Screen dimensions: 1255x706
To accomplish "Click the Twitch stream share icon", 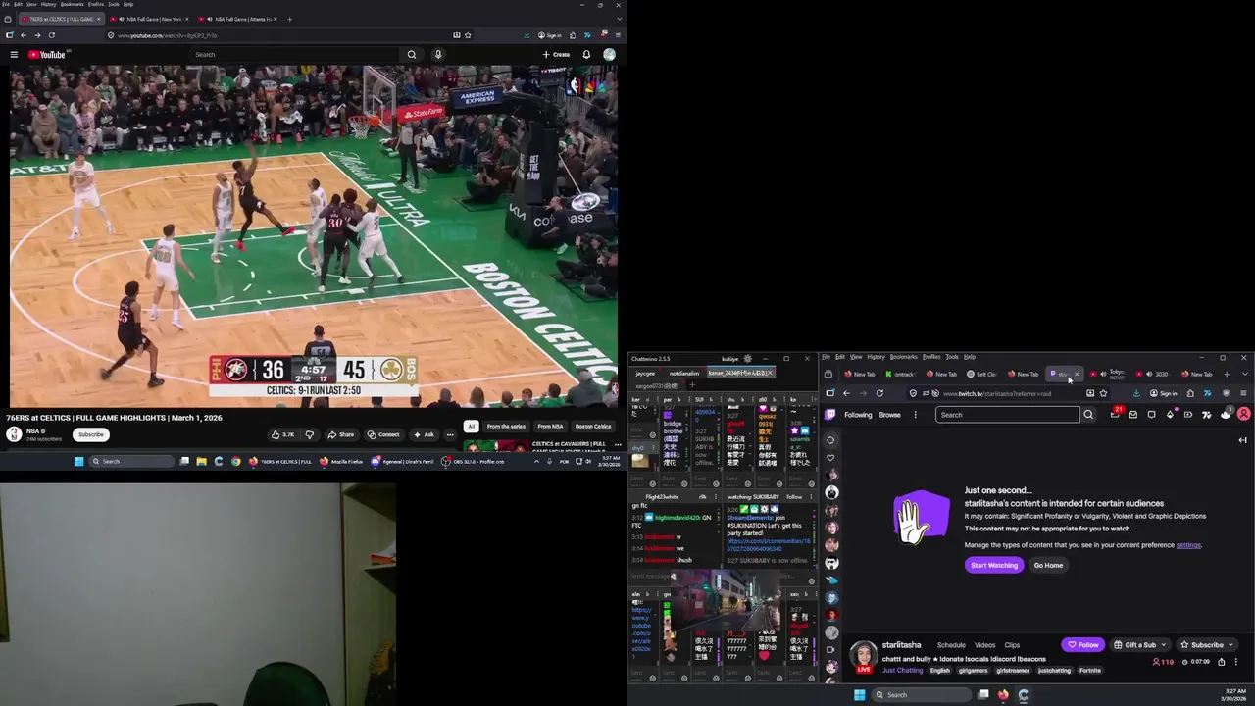I will (x=1221, y=662).
